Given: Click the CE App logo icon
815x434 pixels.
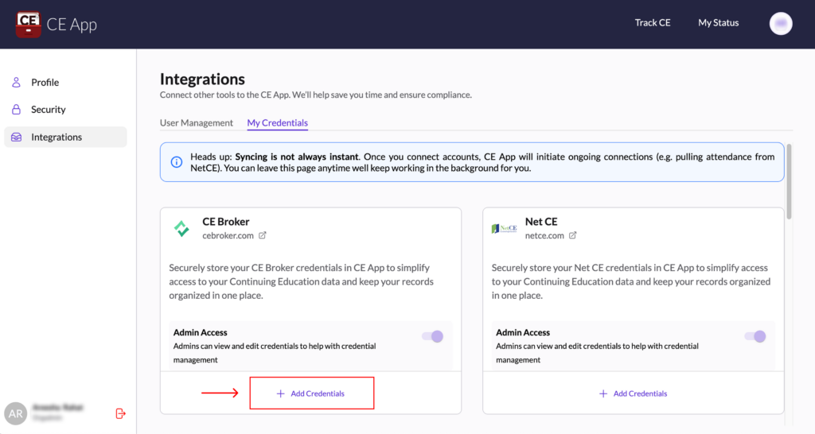Looking at the screenshot, I should coord(29,24).
